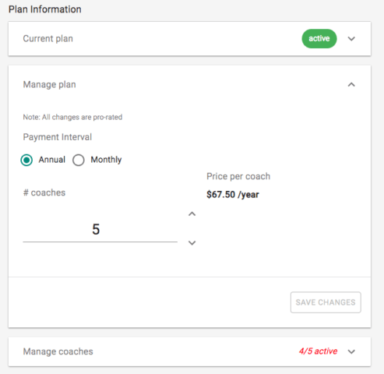The image size is (384, 374).
Task: Click the $67.50 /year price text
Action: [x=233, y=195]
